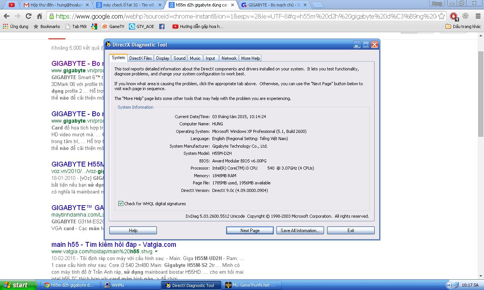Click the page vertical scrollbar
Image resolution: width=484 pixels, height=290 pixels.
[x=481, y=151]
